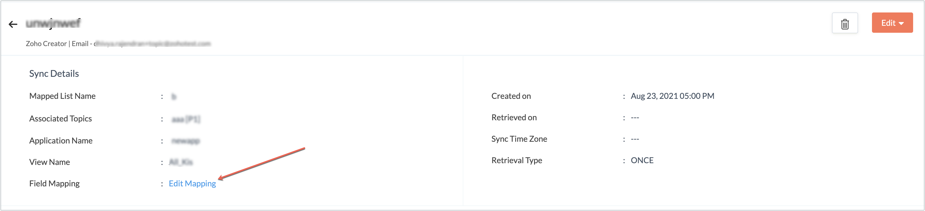Expand the Edit button caret arrow

[x=901, y=24]
